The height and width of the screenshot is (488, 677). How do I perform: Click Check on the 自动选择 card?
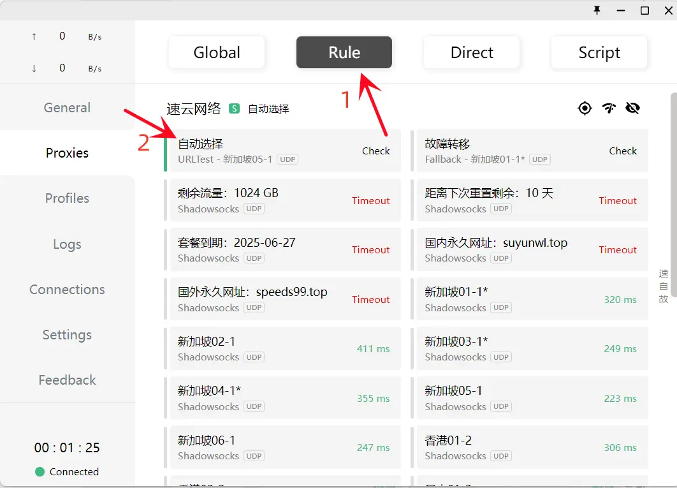coord(375,151)
